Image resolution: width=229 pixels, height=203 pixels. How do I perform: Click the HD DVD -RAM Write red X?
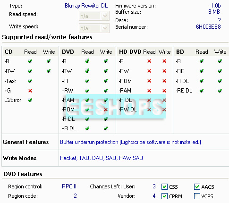(164, 91)
